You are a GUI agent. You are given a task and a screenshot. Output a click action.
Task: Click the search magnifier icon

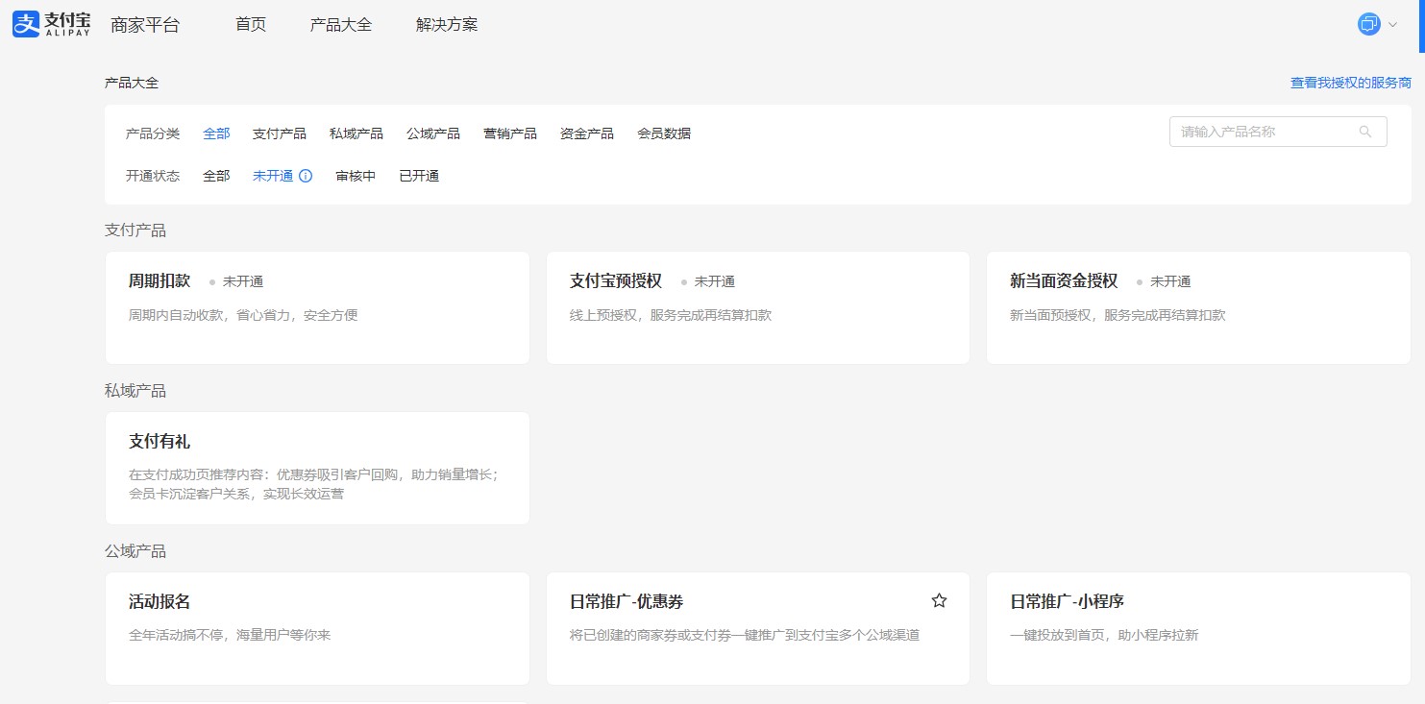click(x=1365, y=132)
